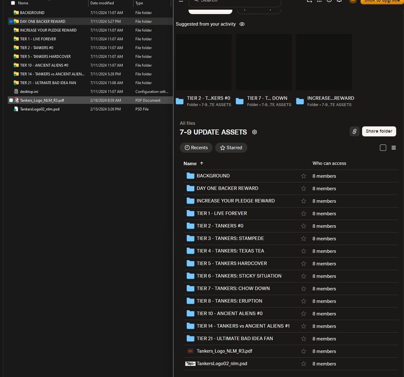Screen dimensions: 404x377
Task: Open the Starred filter tab
Action: click(x=231, y=148)
